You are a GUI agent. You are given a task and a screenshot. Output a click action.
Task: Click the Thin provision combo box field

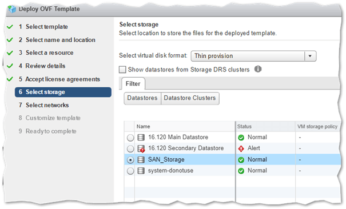pos(253,56)
